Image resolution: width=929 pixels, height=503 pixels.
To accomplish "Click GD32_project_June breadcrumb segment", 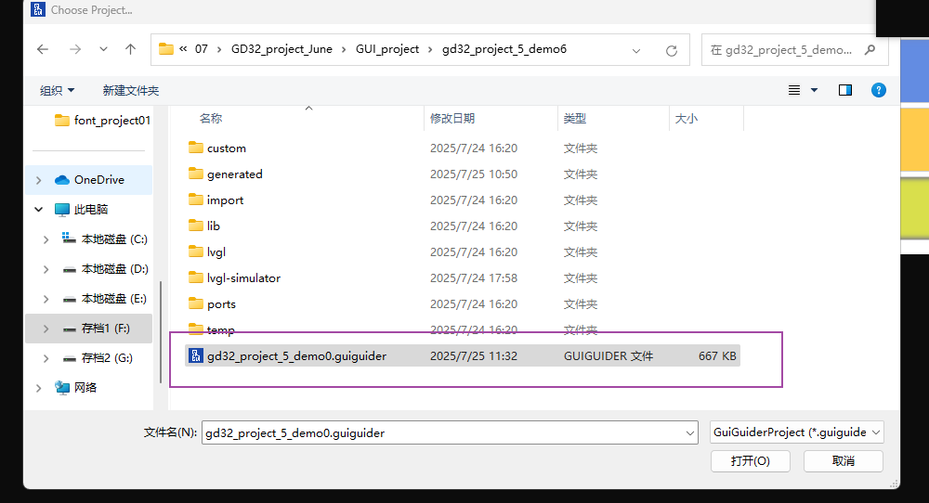I will 281,49.
